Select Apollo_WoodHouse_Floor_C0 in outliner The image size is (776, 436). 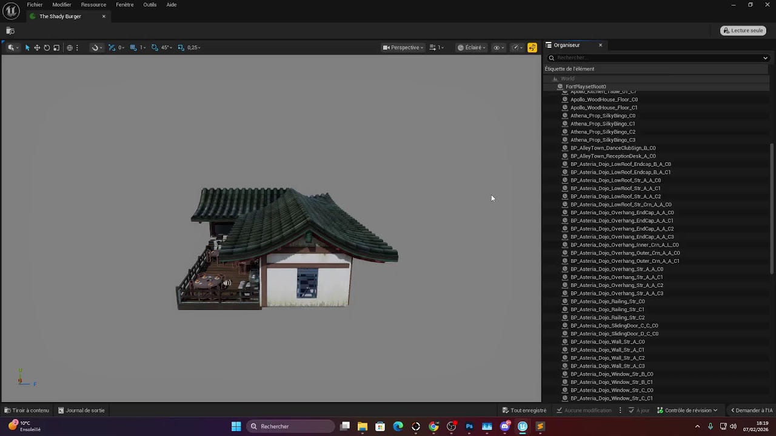604,99
